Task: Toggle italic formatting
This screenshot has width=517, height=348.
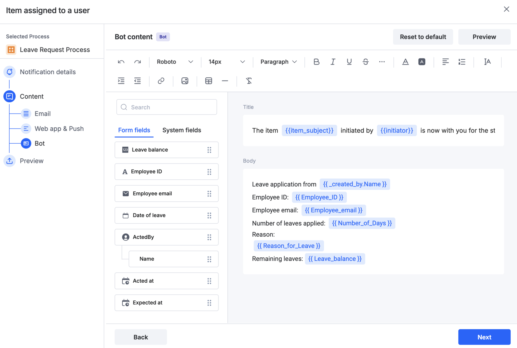Action: point(333,62)
